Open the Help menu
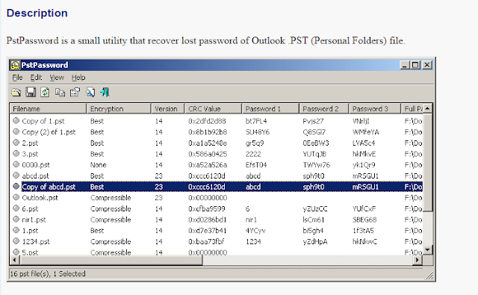The image size is (478, 295). pos(78,78)
